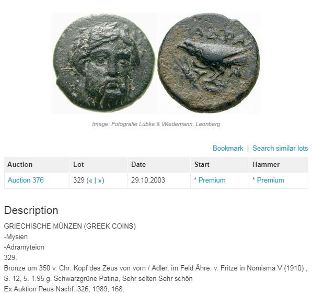This screenshot has height=294, width=312.
Task: Click Premium link under Start column
Action: coord(212,180)
